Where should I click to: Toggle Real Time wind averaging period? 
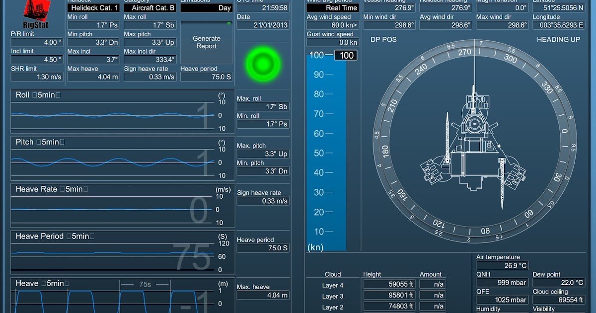tap(332, 7)
